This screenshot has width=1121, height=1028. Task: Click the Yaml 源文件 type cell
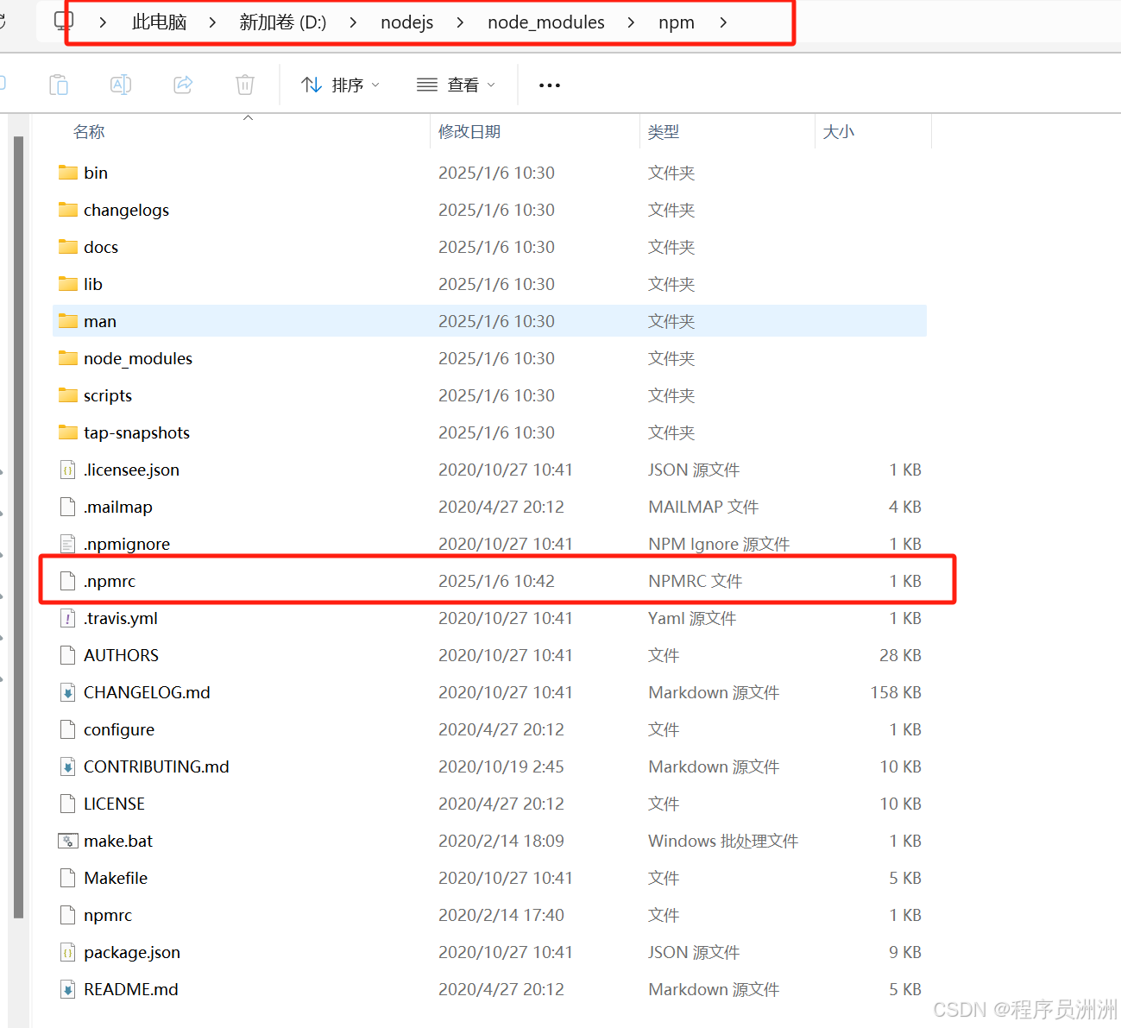692,618
